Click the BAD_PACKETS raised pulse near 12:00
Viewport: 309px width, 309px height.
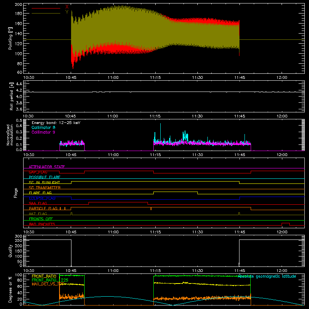(285, 224)
